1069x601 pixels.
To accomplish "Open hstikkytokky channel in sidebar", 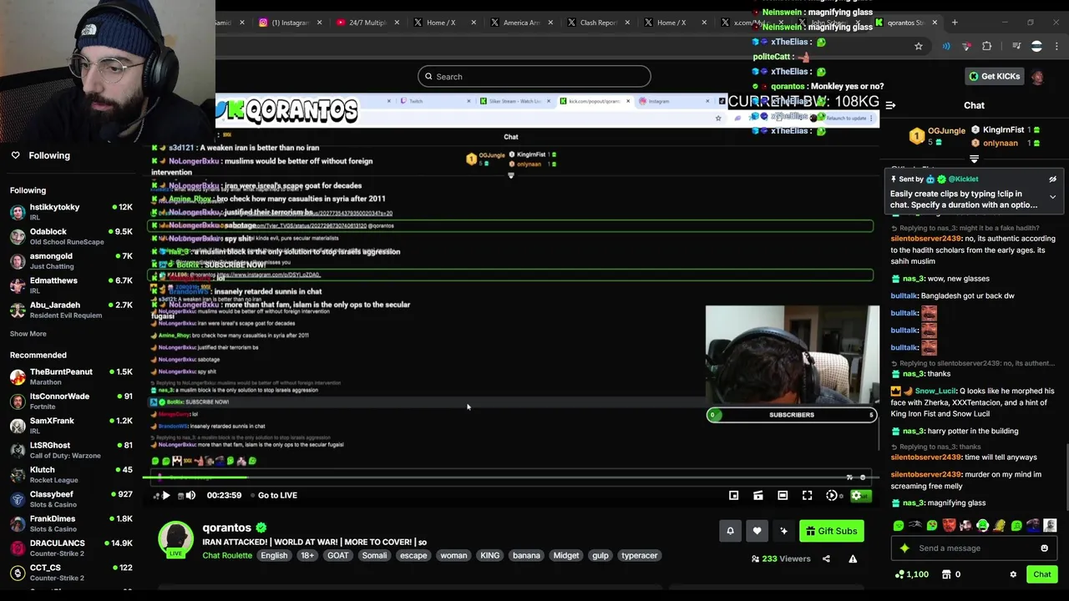I will (71, 212).
